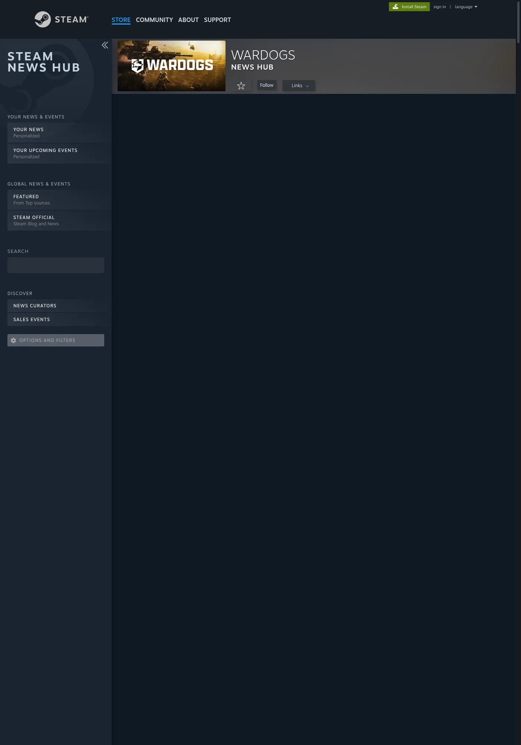Click the STEAM NEWS HUB title
521x745 pixels.
pos(44,62)
